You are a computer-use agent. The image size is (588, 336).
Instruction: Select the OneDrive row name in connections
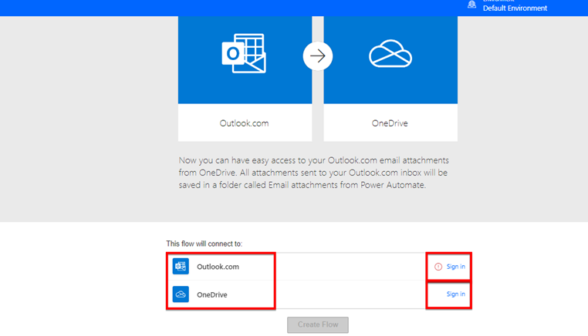(212, 295)
